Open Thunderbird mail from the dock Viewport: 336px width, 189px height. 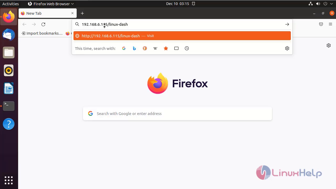click(x=9, y=35)
